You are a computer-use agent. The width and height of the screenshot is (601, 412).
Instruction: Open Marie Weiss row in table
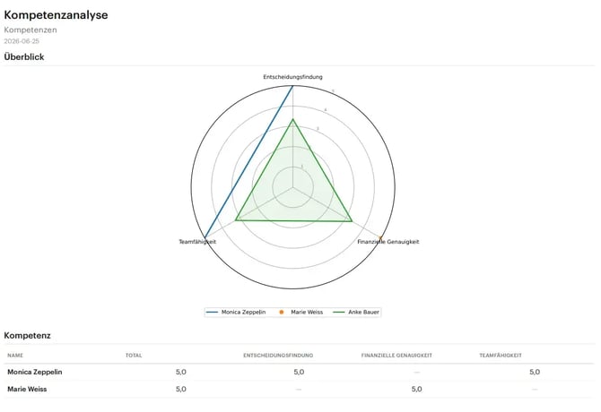[x=299, y=389]
